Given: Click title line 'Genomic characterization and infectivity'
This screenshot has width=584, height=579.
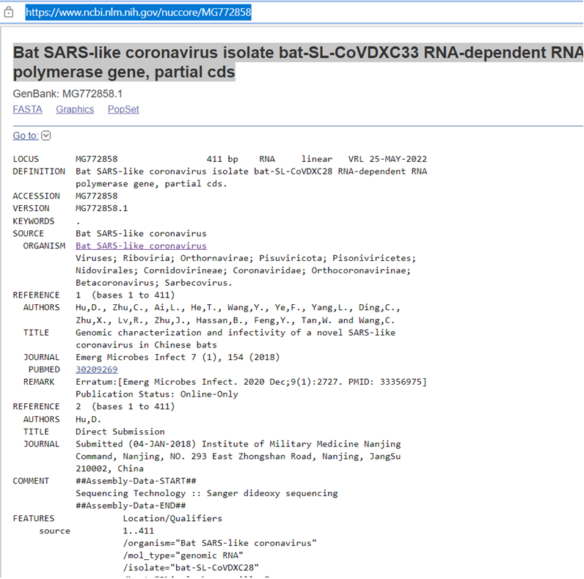Looking at the screenshot, I should (236, 332).
